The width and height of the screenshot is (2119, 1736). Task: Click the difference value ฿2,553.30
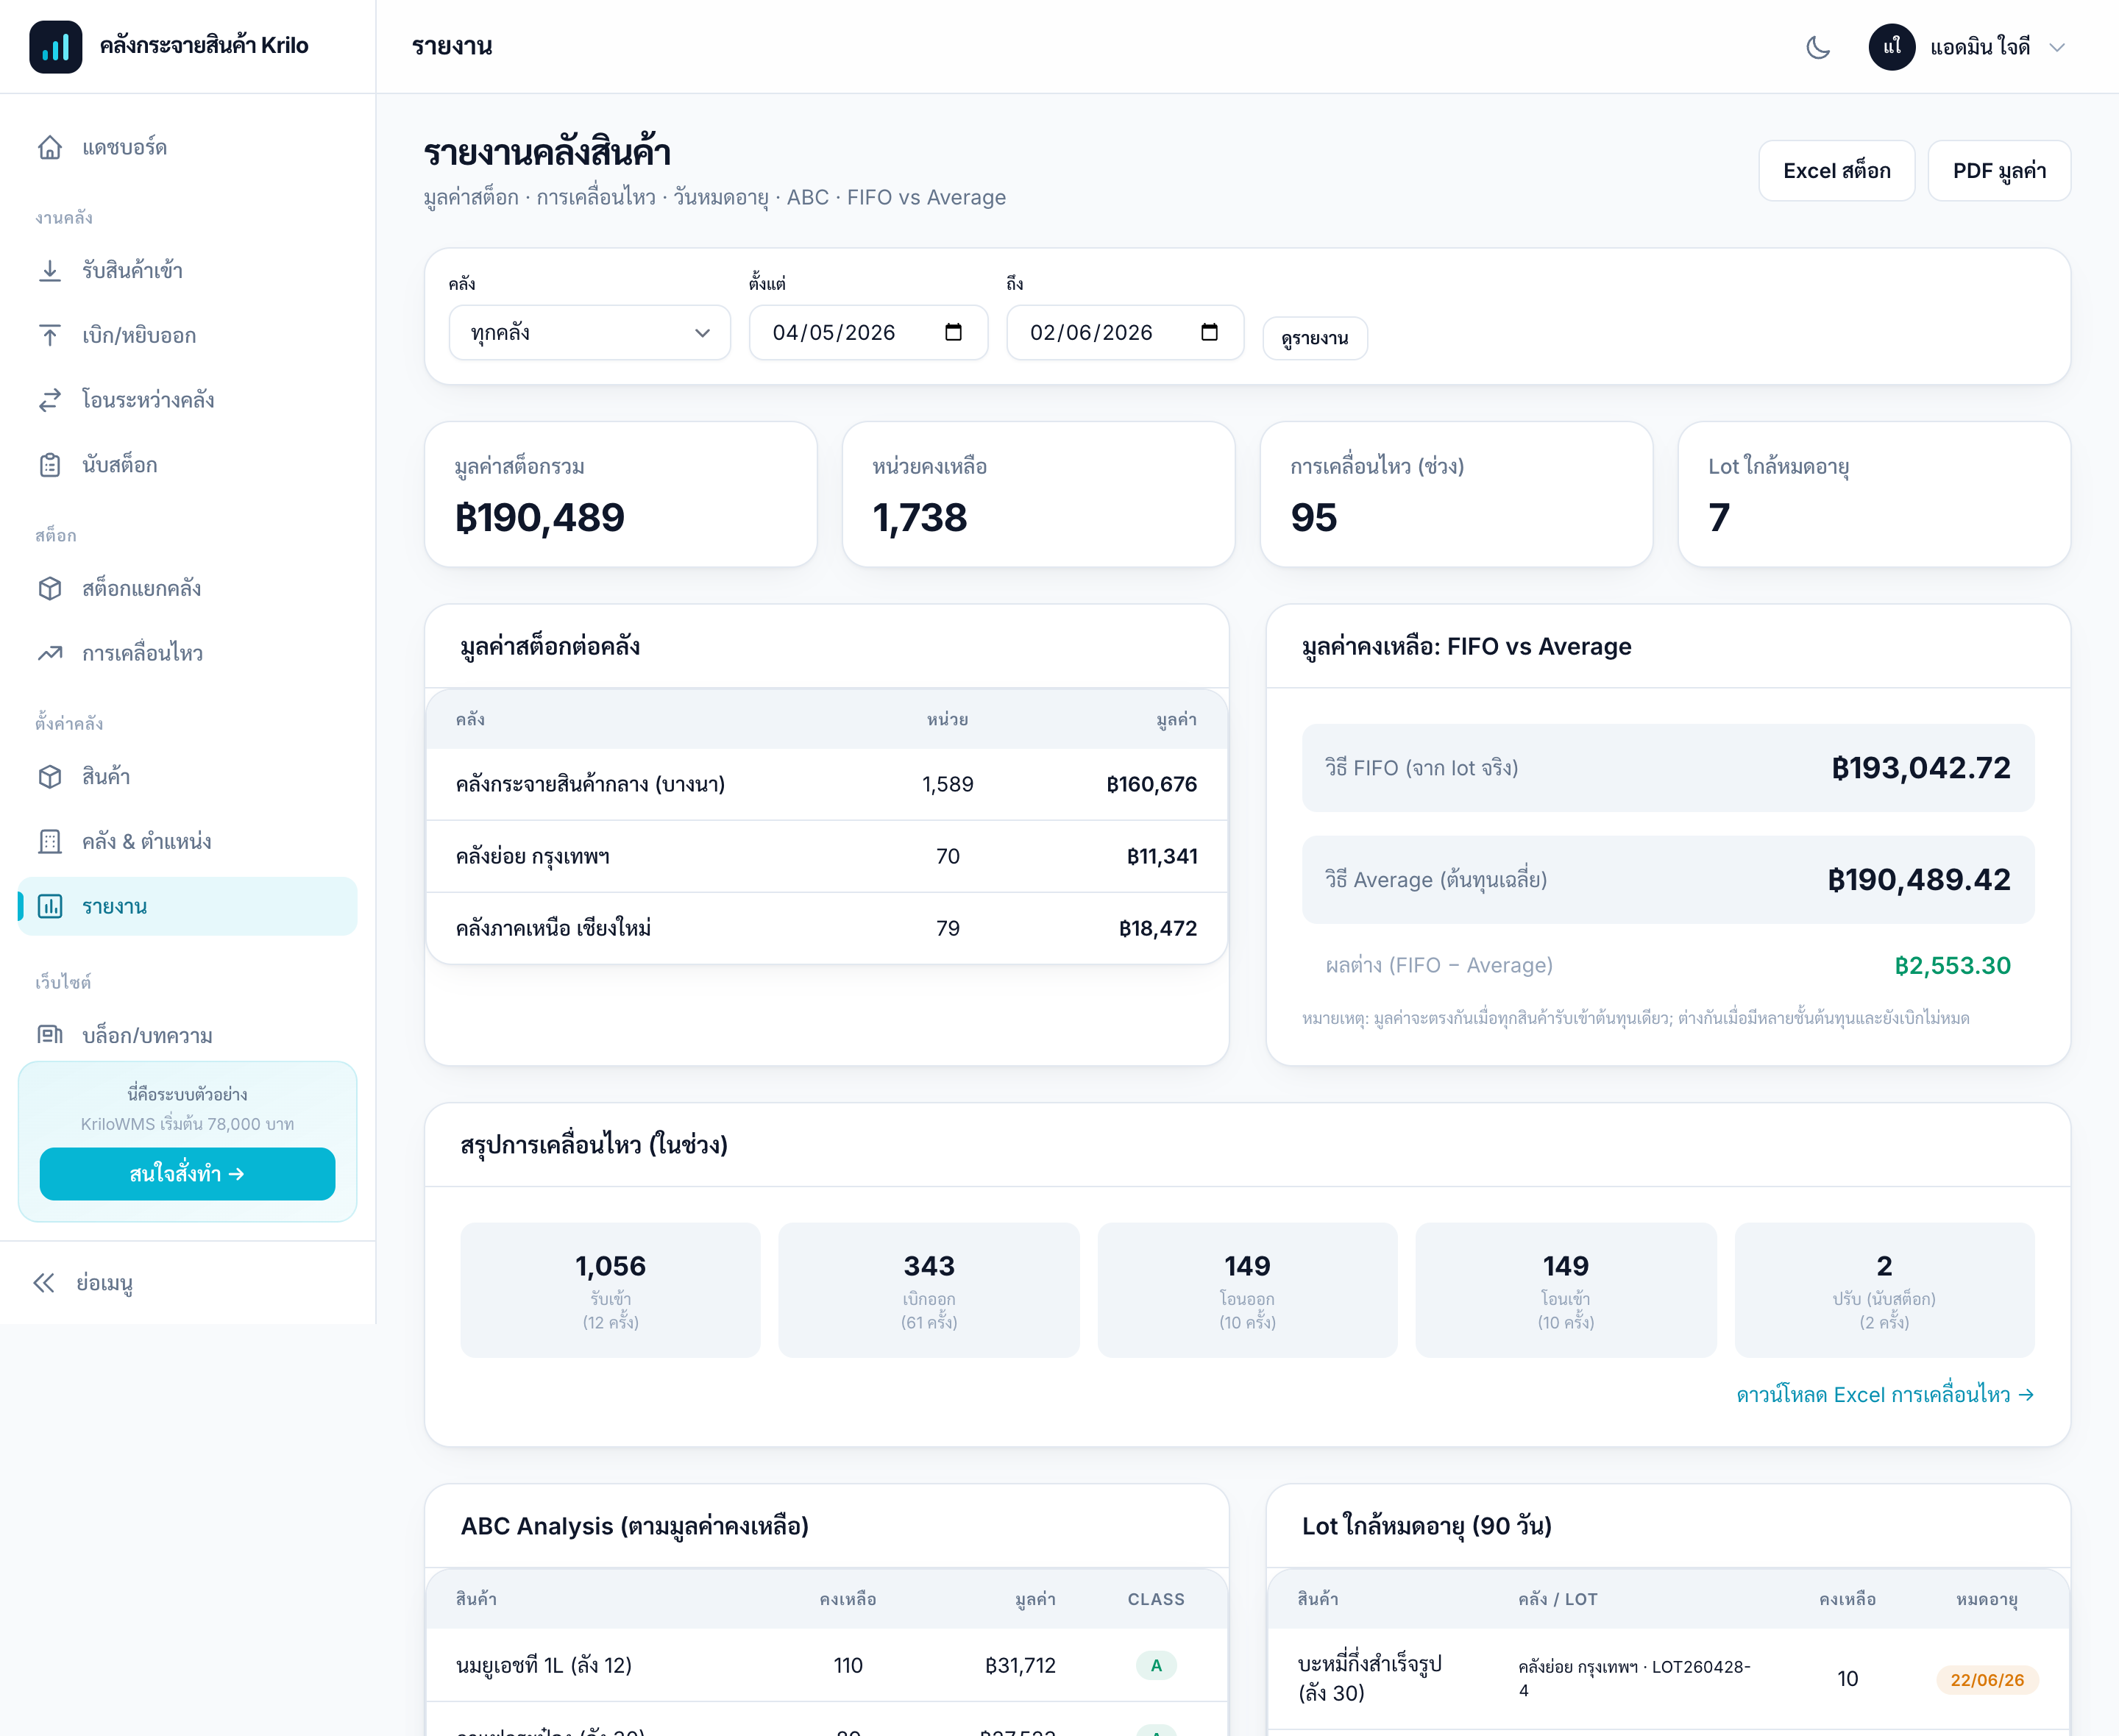1952,965
